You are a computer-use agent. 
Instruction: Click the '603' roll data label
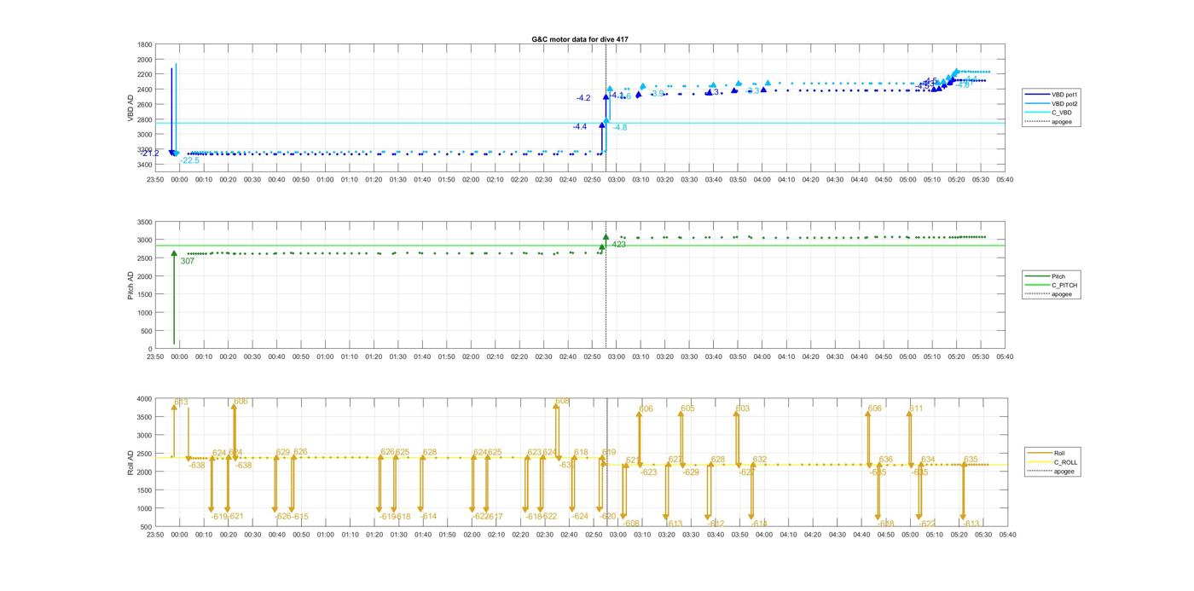[x=743, y=408]
